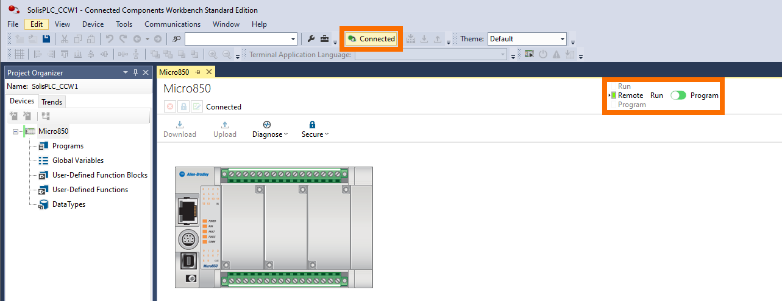Click the Copy toolbar icon
This screenshot has width=782, height=301.
click(77, 39)
